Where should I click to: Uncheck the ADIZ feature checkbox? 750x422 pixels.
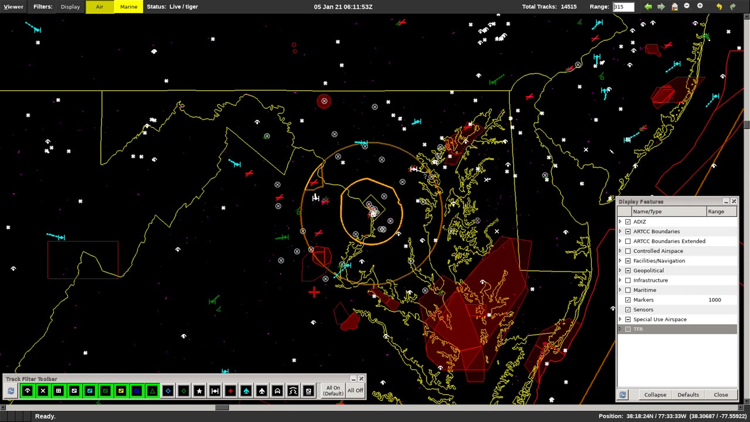pyautogui.click(x=628, y=222)
